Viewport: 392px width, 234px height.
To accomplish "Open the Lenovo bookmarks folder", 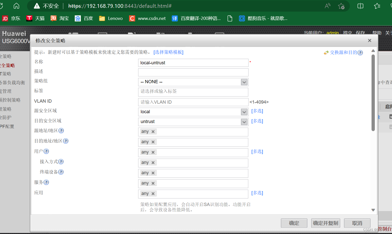I will (111, 18).
